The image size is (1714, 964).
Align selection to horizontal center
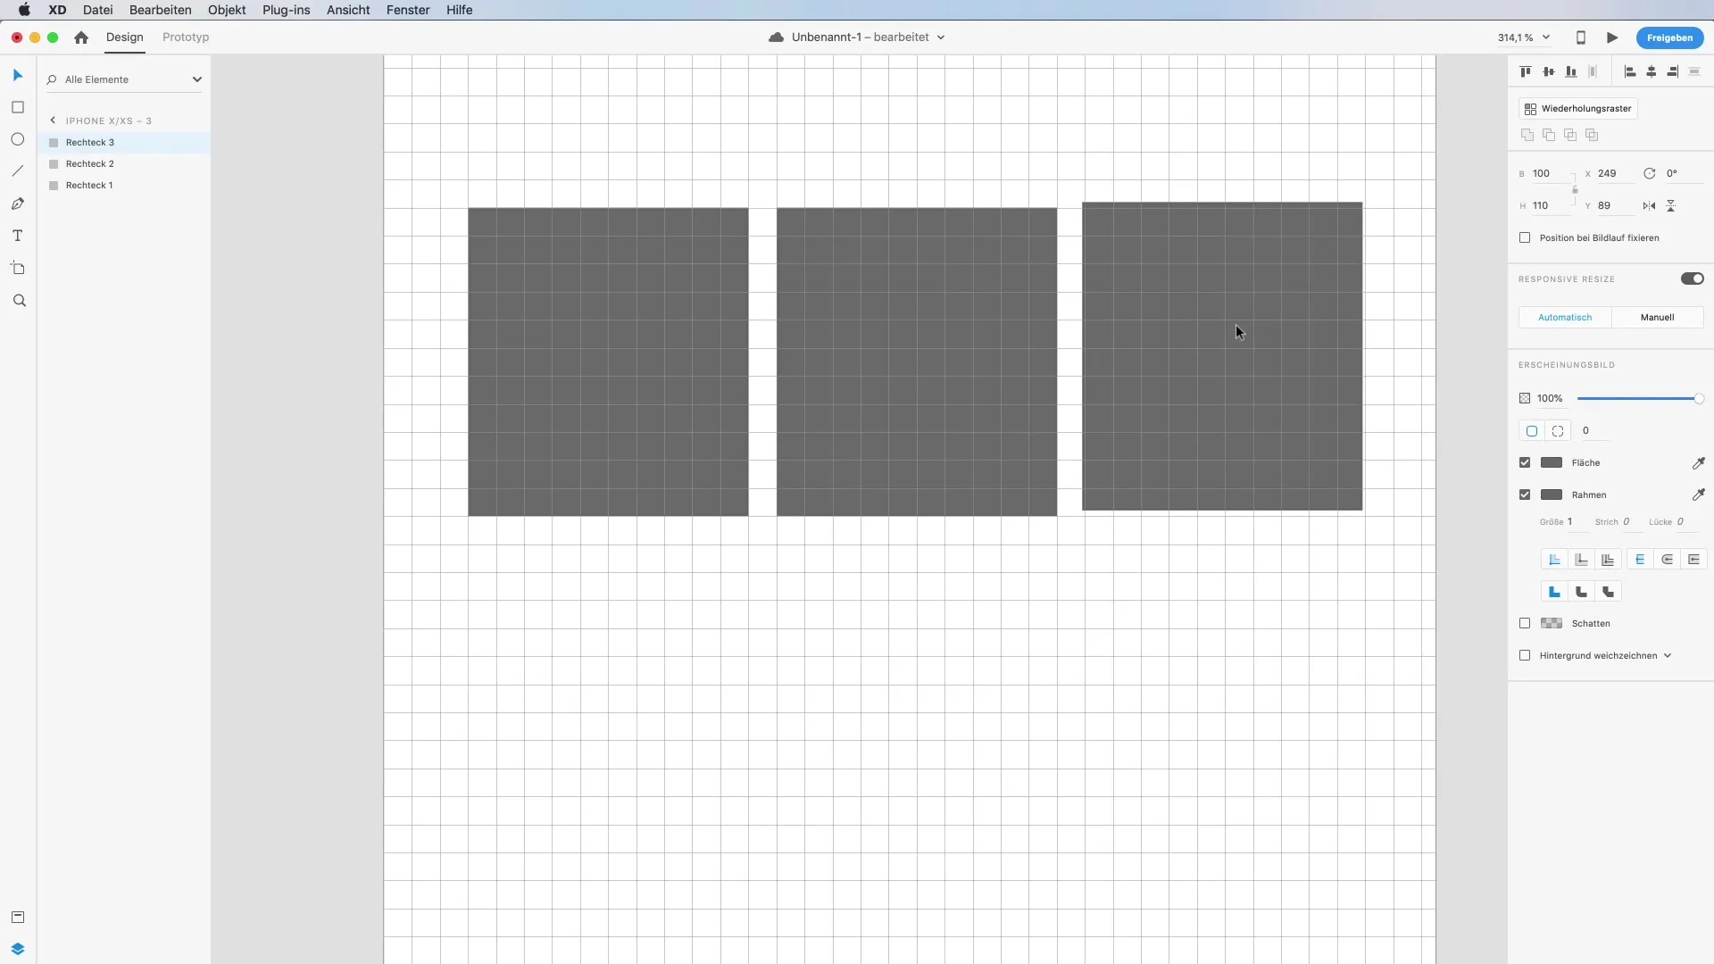pyautogui.click(x=1652, y=71)
